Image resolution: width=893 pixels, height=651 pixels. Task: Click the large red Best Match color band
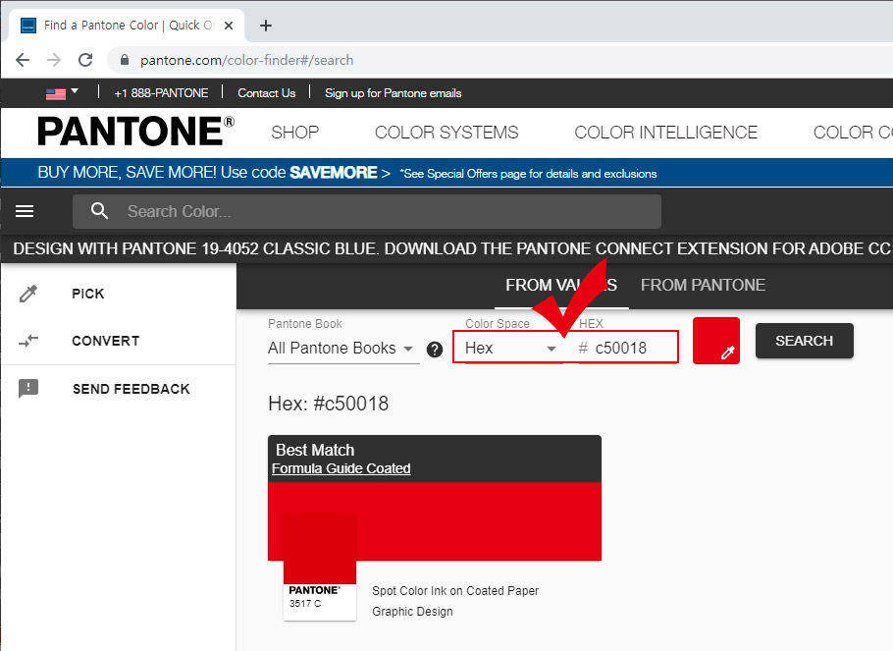pyautogui.click(x=435, y=521)
